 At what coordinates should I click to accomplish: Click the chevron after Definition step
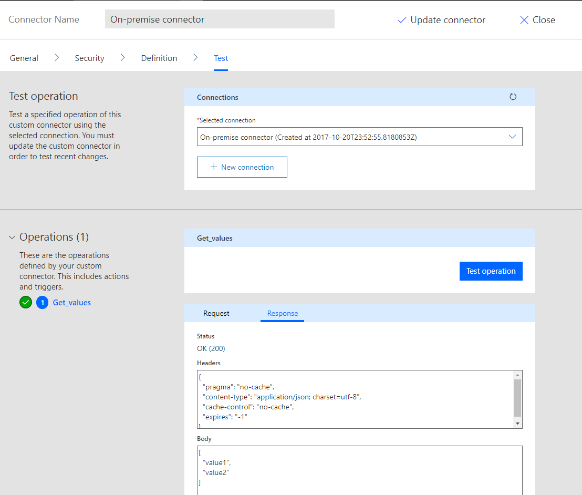point(195,58)
